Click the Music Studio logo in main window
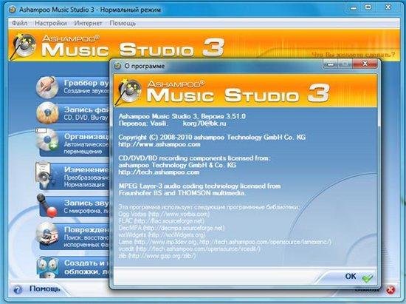 click(x=117, y=46)
